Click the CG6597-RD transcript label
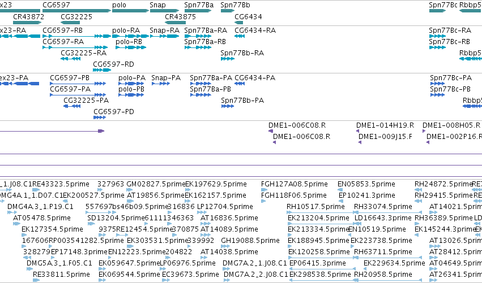The height and width of the screenshot is (283, 482). [x=113, y=64]
